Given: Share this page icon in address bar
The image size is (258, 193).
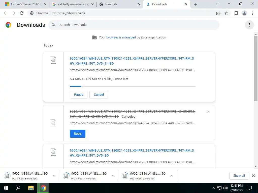Looking at the screenshot, I should pyautogui.click(x=218, y=13).
